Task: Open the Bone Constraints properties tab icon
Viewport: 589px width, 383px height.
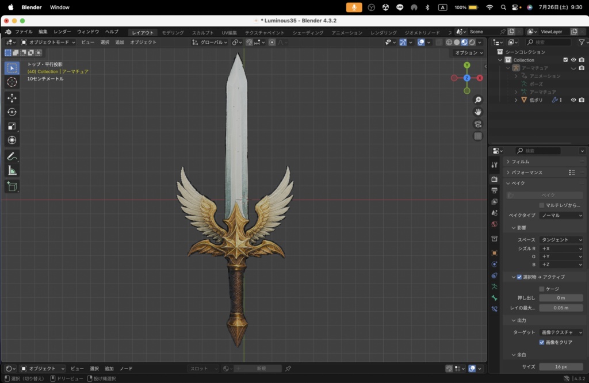Action: (494, 309)
